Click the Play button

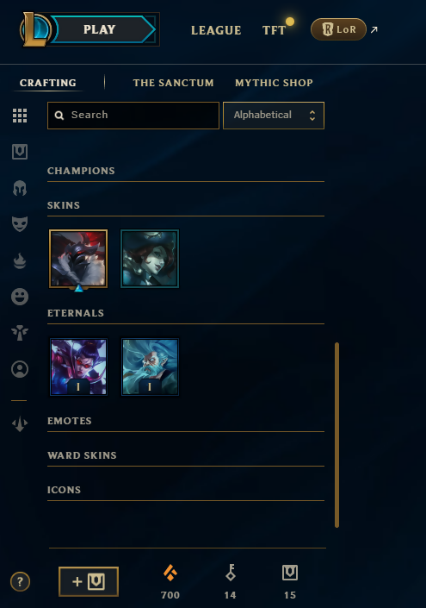tap(100, 29)
